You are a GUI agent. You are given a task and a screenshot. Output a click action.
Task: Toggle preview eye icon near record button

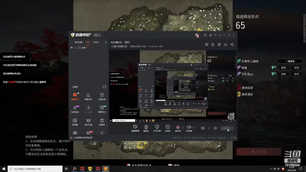[x=209, y=128]
